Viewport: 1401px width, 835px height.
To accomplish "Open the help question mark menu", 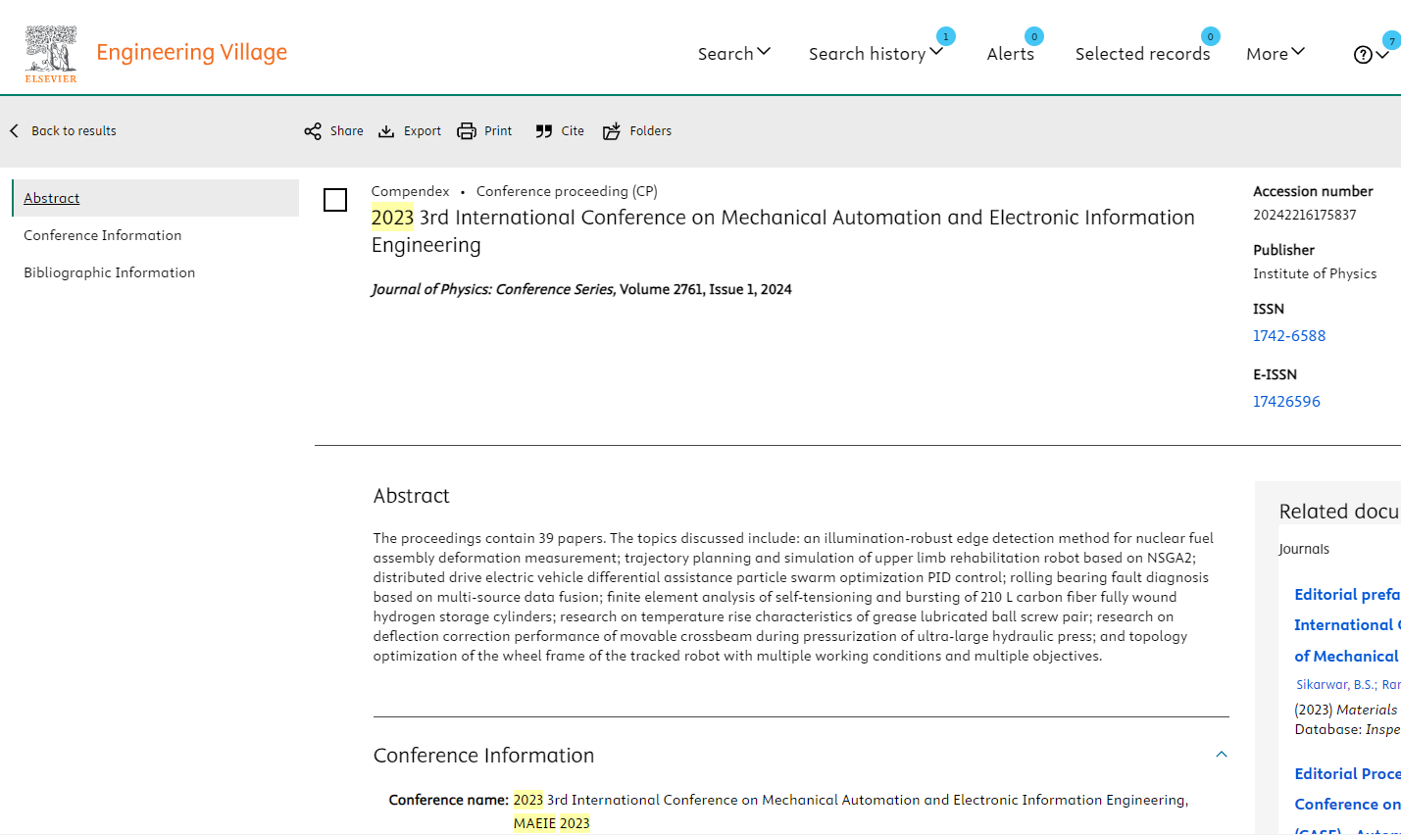I will pos(1371,55).
